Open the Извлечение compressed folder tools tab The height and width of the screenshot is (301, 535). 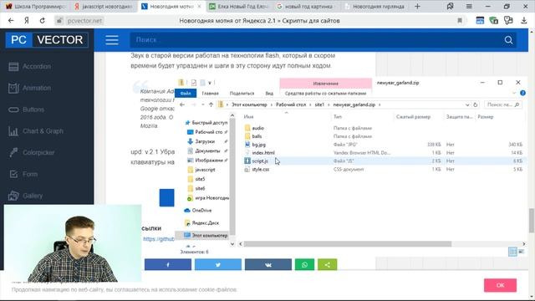coord(325,84)
